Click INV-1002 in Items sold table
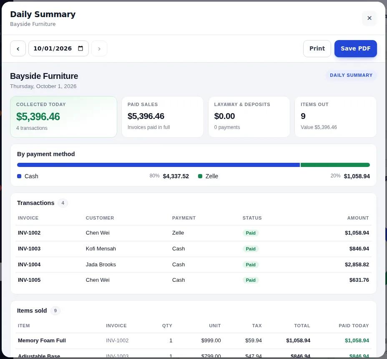Viewport: 387px width, 359px height. point(117,341)
